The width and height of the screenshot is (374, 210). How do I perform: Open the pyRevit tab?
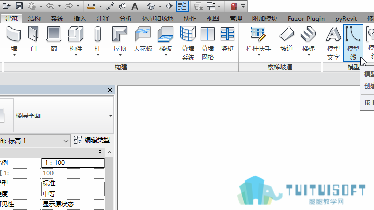(x=346, y=19)
